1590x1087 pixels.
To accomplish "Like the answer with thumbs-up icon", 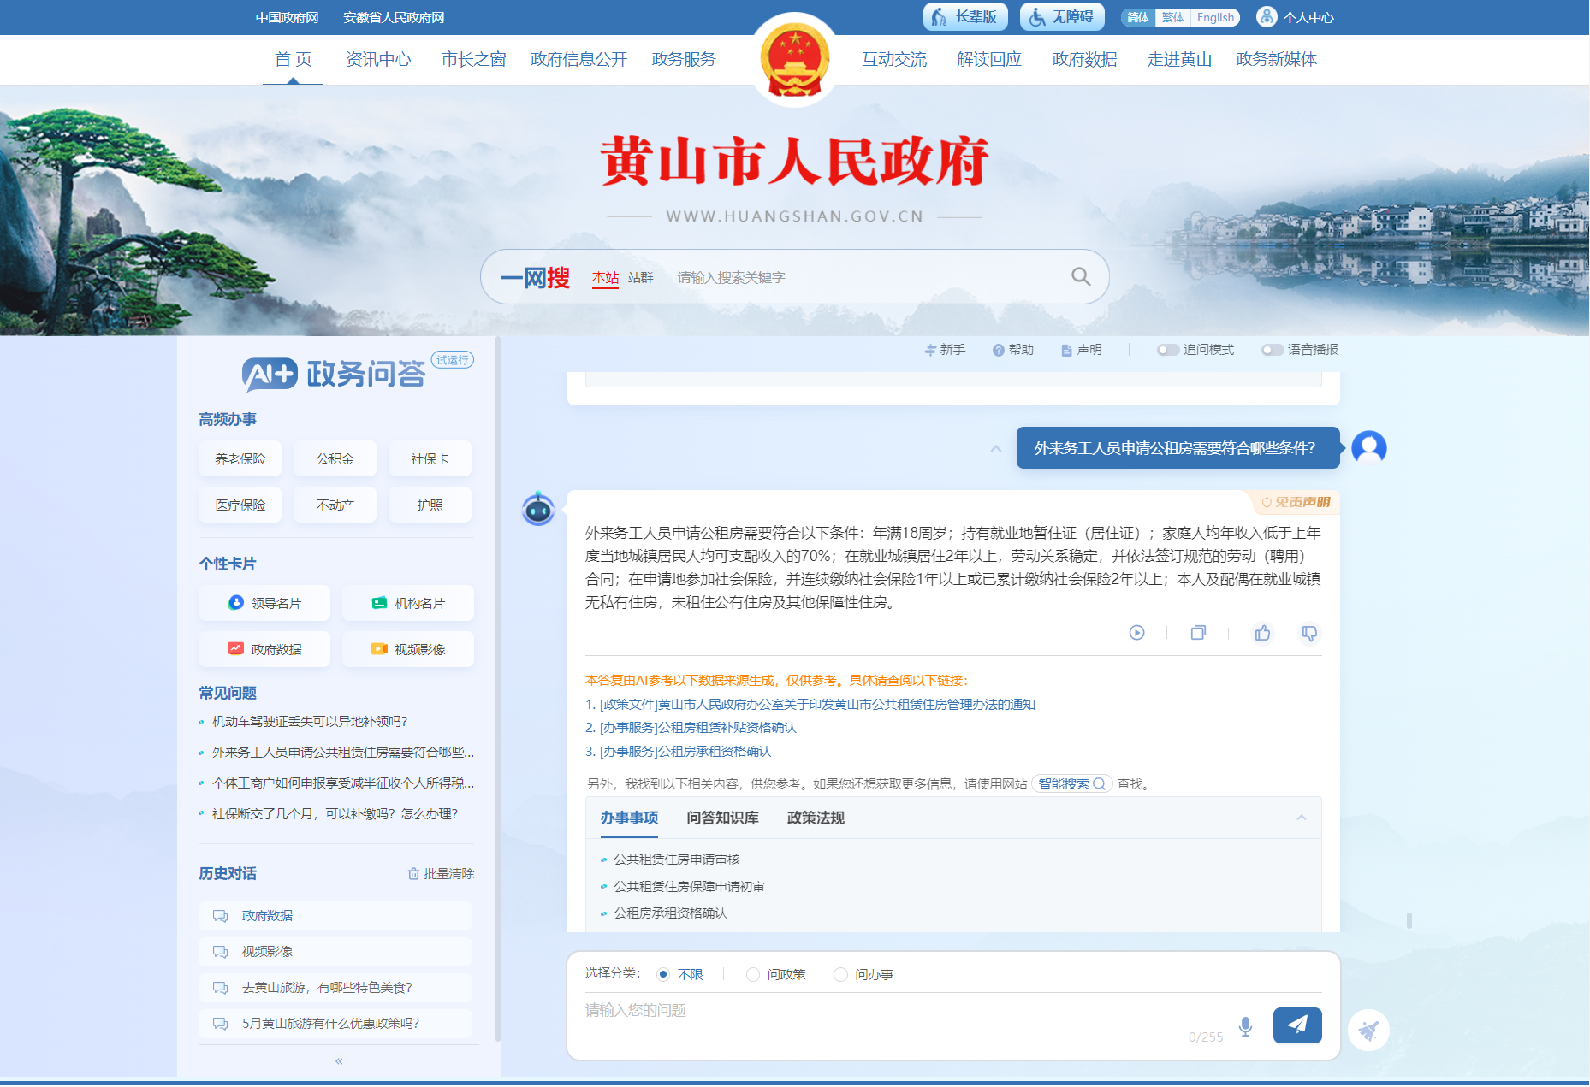I will 1262,633.
